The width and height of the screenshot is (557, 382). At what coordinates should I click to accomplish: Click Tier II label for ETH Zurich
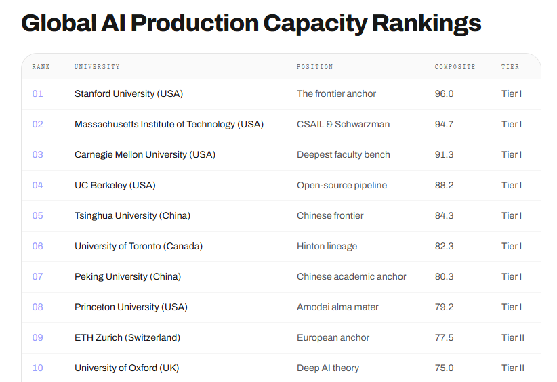click(x=513, y=337)
